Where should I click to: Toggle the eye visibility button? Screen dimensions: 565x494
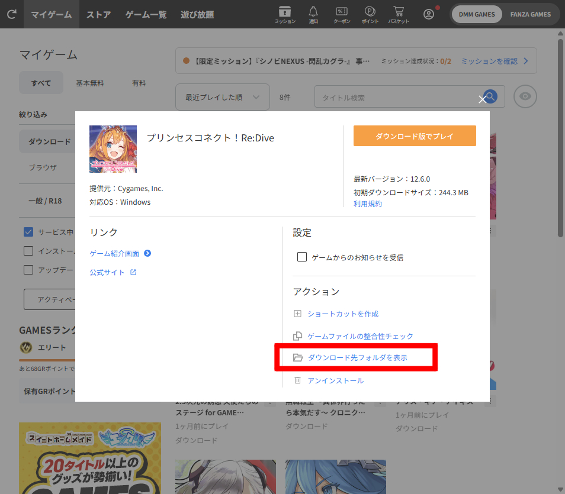coord(525,96)
